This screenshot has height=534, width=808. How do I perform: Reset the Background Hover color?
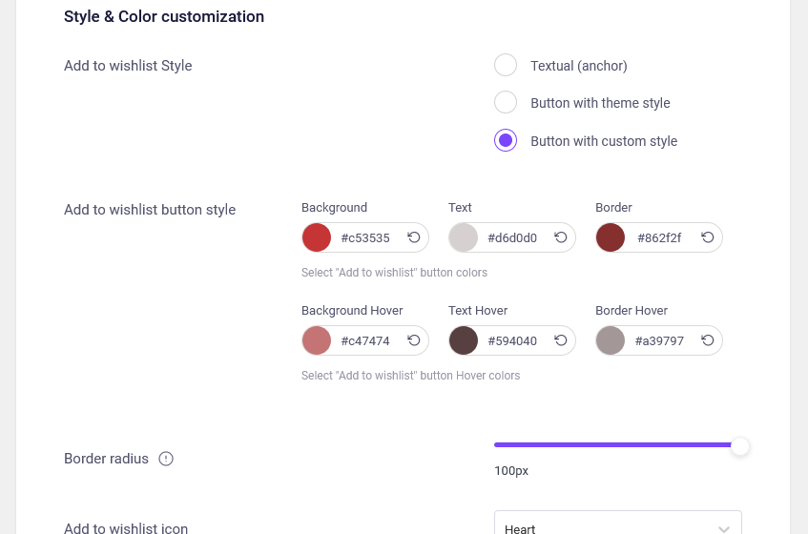tap(414, 340)
